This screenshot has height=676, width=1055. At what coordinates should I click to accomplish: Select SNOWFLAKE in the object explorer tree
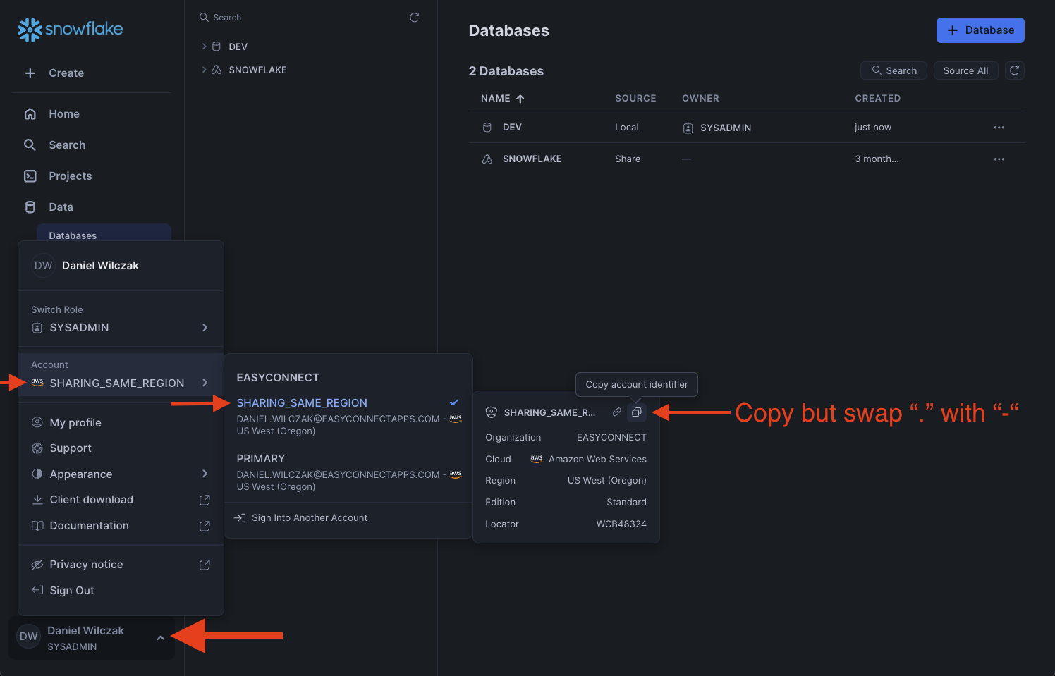[258, 70]
